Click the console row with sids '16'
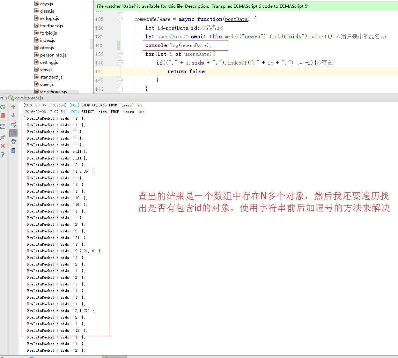This screenshot has height=358, width=398. [57, 204]
